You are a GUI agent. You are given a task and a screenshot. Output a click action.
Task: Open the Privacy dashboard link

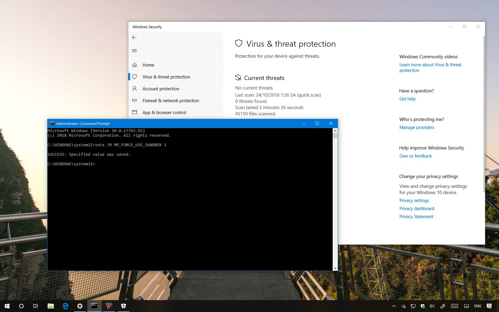pyautogui.click(x=416, y=208)
